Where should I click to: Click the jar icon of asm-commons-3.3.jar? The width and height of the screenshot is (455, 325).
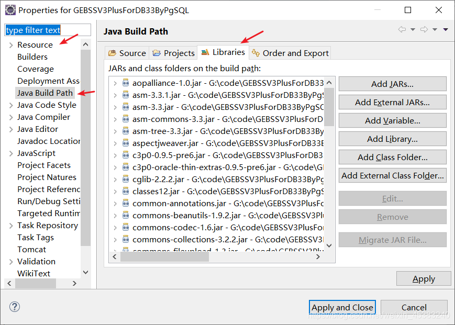[x=126, y=119]
